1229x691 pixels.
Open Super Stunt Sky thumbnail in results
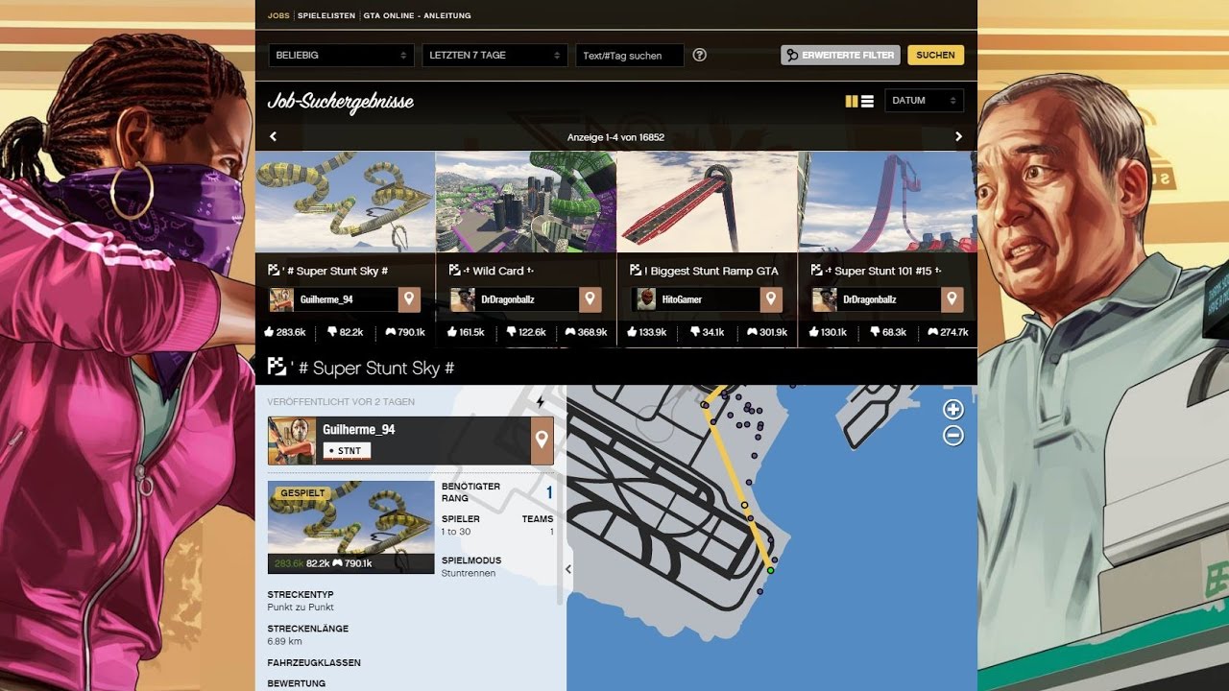346,202
